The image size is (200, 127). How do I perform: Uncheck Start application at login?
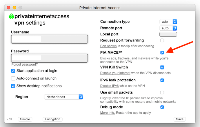13,71
